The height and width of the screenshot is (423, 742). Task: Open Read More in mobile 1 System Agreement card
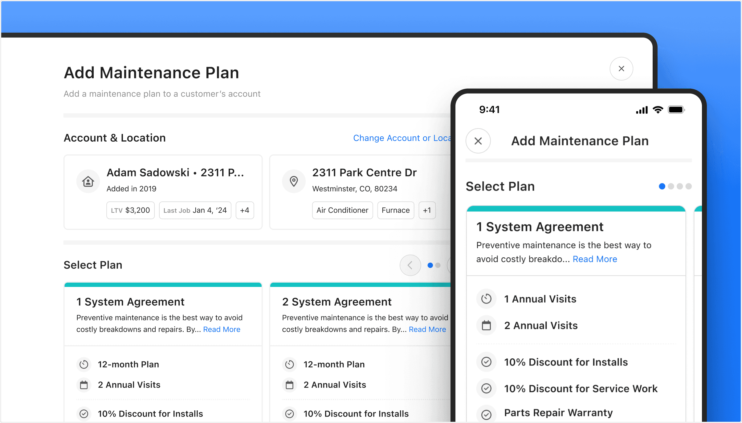tap(595, 259)
